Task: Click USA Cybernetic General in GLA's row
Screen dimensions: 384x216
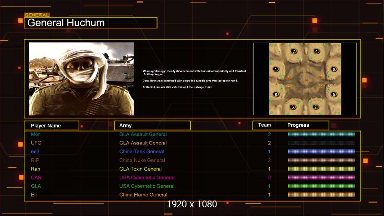Action: pyautogui.click(x=147, y=186)
